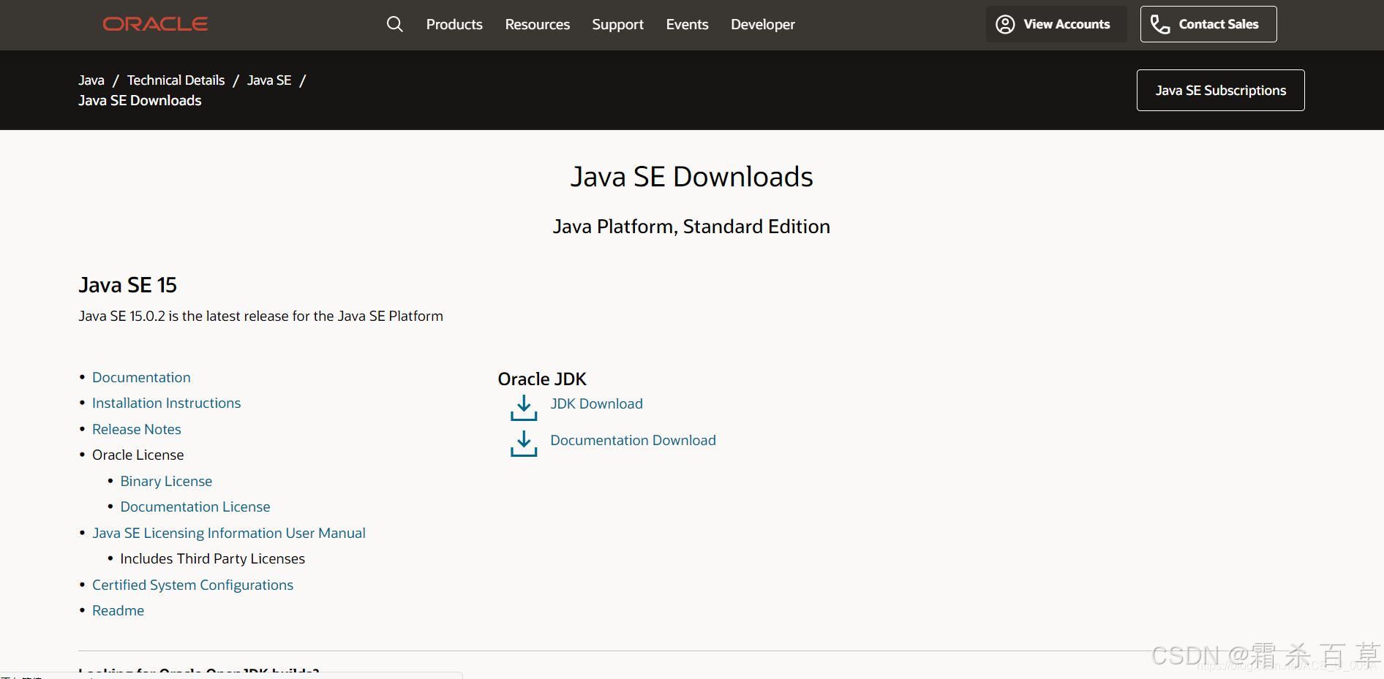This screenshot has width=1384, height=679.
Task: Click the Documentation Download arrow icon
Action: tap(524, 444)
